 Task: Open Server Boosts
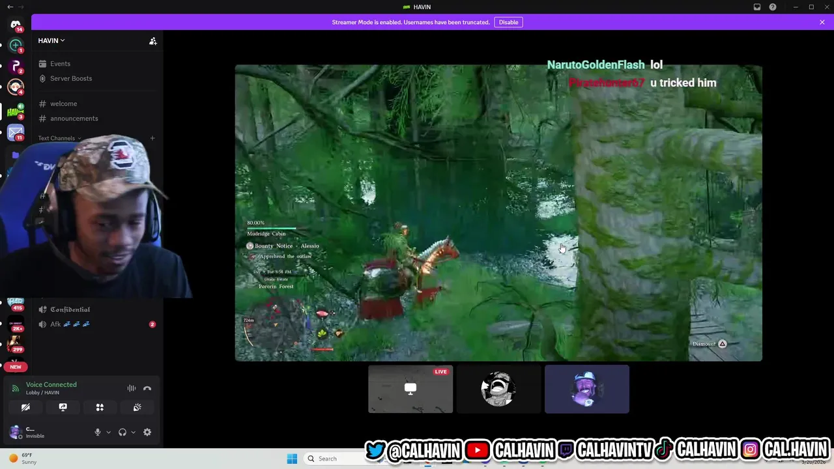point(98,78)
